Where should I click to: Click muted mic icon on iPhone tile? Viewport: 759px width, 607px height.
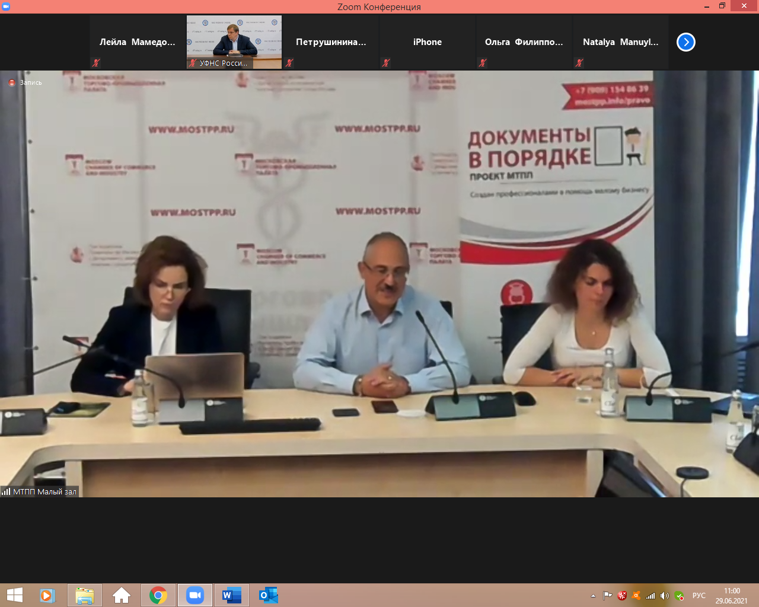point(386,63)
